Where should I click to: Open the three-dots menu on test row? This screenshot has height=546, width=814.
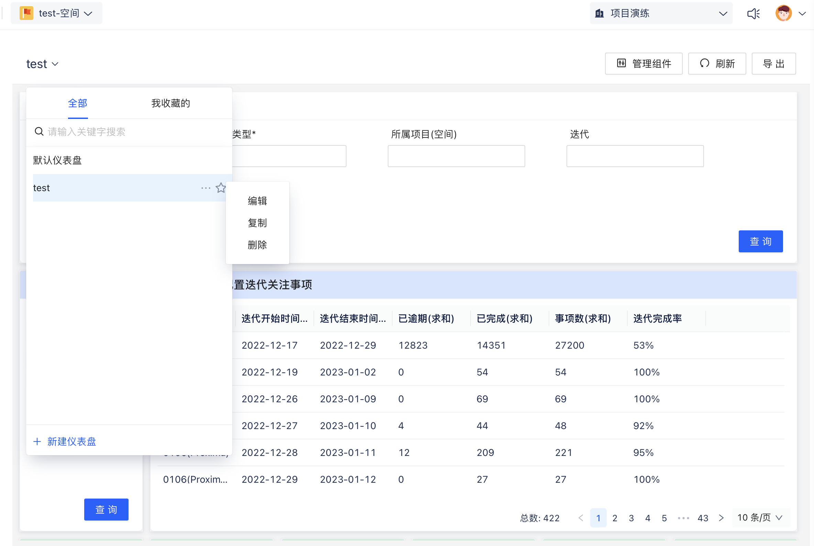206,188
